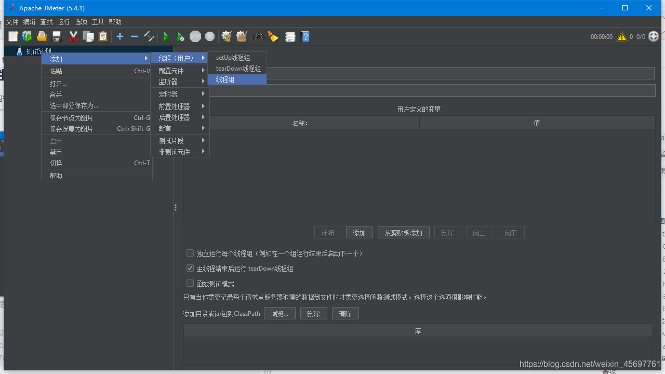
Task: Click Start no pauses icon
Action: coord(180,36)
